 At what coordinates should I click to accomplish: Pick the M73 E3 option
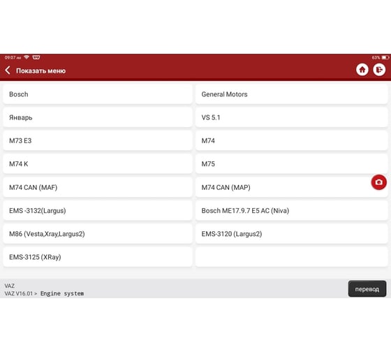98,140
